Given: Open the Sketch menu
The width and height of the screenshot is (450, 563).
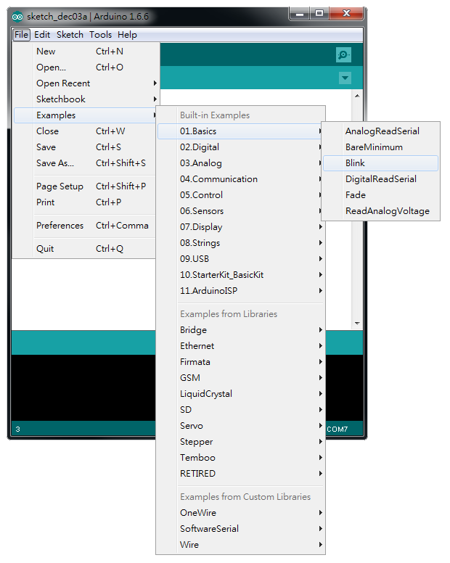Looking at the screenshot, I should coord(70,35).
